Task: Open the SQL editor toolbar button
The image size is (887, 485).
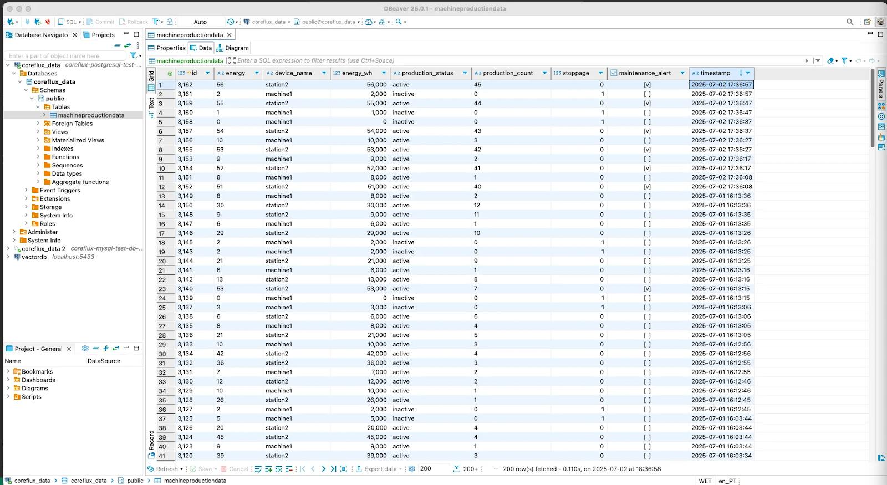Action: point(68,22)
